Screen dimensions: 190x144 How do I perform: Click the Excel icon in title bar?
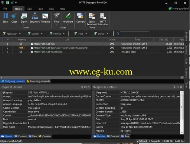(7, 3)
